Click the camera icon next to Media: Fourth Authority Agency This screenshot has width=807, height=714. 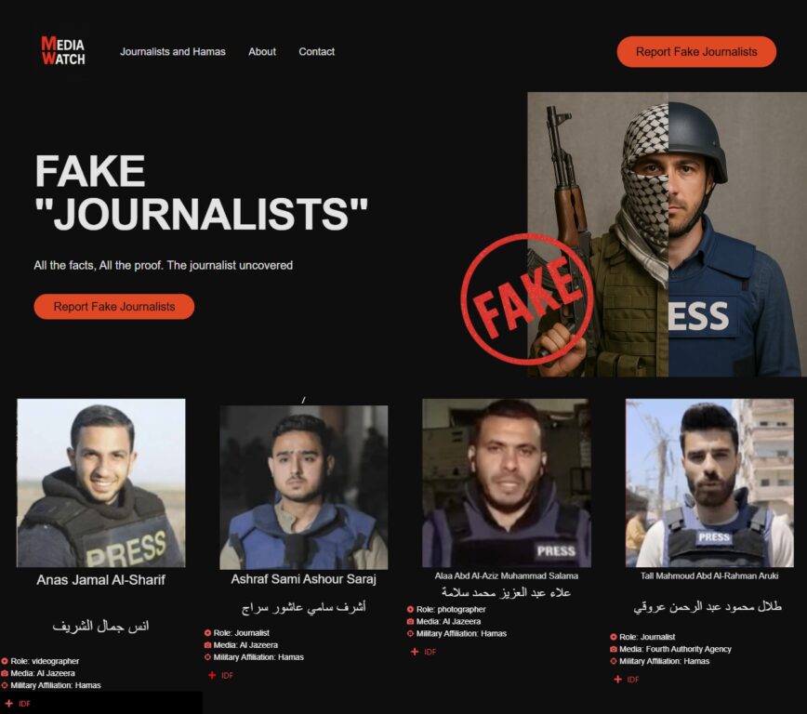pyautogui.click(x=614, y=649)
